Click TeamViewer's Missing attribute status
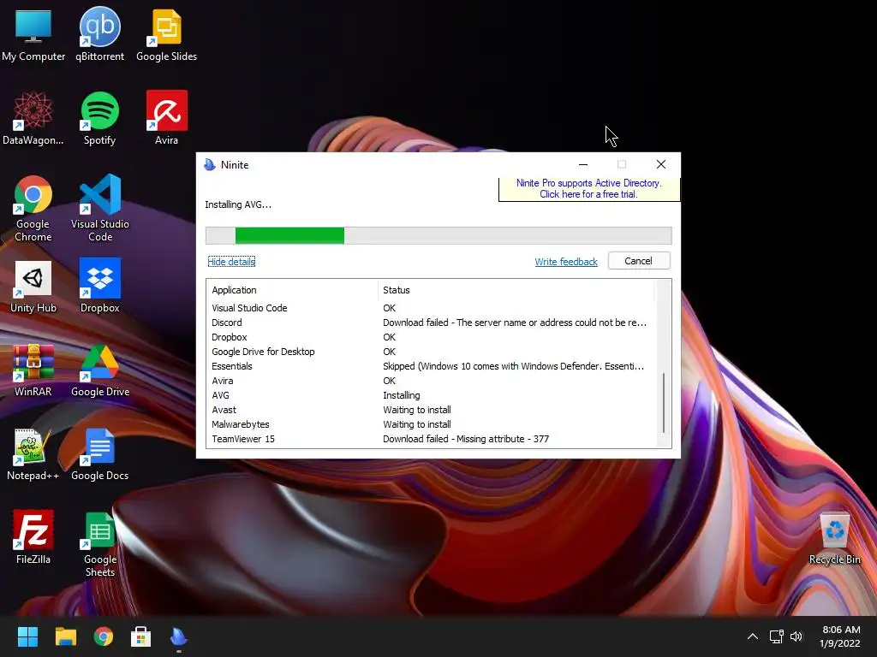 [x=466, y=439]
